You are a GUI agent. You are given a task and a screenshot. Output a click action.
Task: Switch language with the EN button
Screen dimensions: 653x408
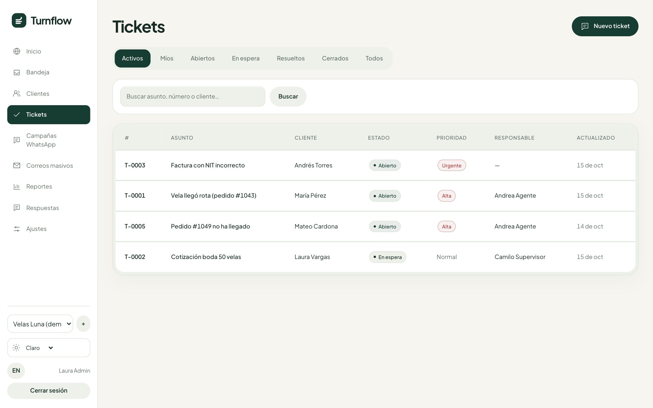[16, 371]
